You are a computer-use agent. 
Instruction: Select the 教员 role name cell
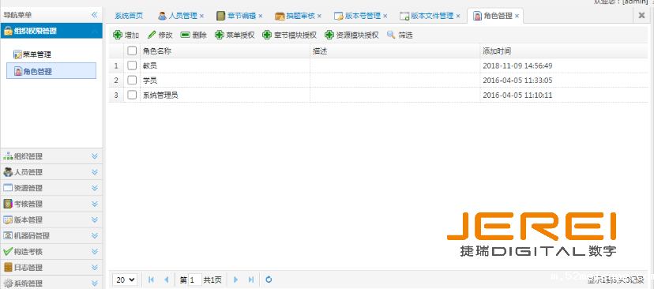pos(225,66)
